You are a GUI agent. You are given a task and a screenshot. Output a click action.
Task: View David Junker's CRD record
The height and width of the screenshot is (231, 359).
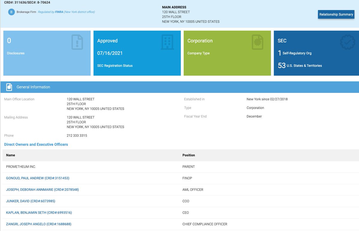31,201
